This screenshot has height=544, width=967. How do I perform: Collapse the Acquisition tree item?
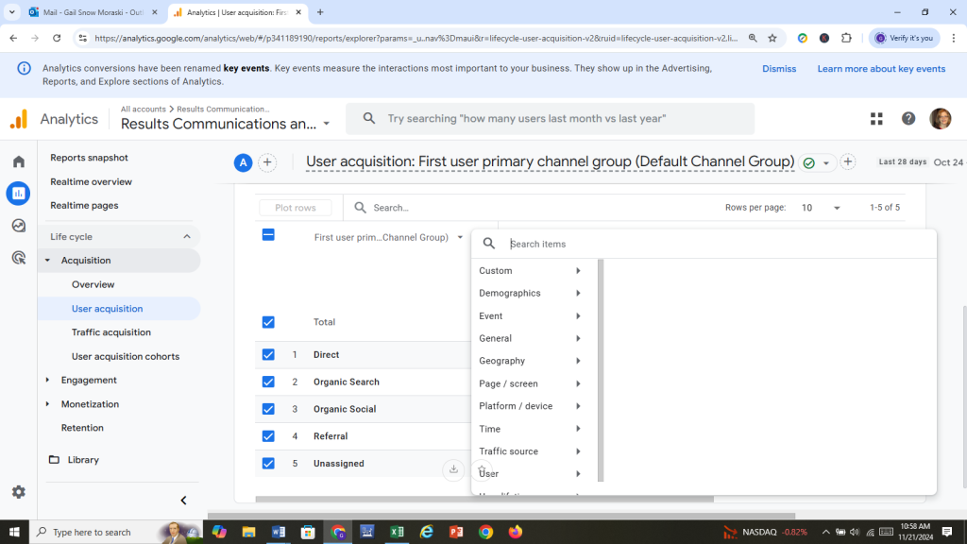(x=47, y=261)
